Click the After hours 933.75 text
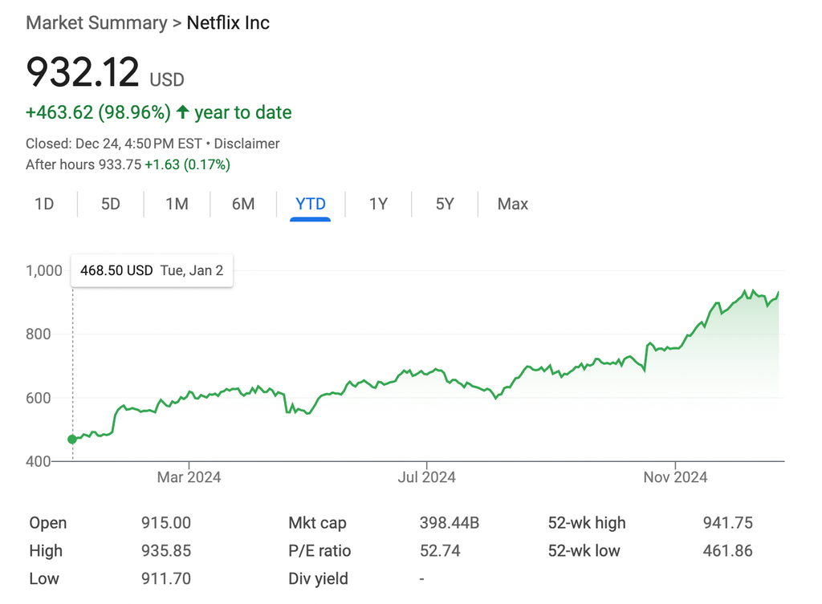Viewport: 822px width, 604px height. click(83, 164)
